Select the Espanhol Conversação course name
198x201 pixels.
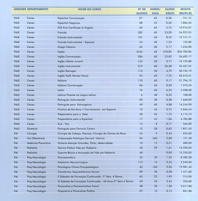[x=71, y=18]
